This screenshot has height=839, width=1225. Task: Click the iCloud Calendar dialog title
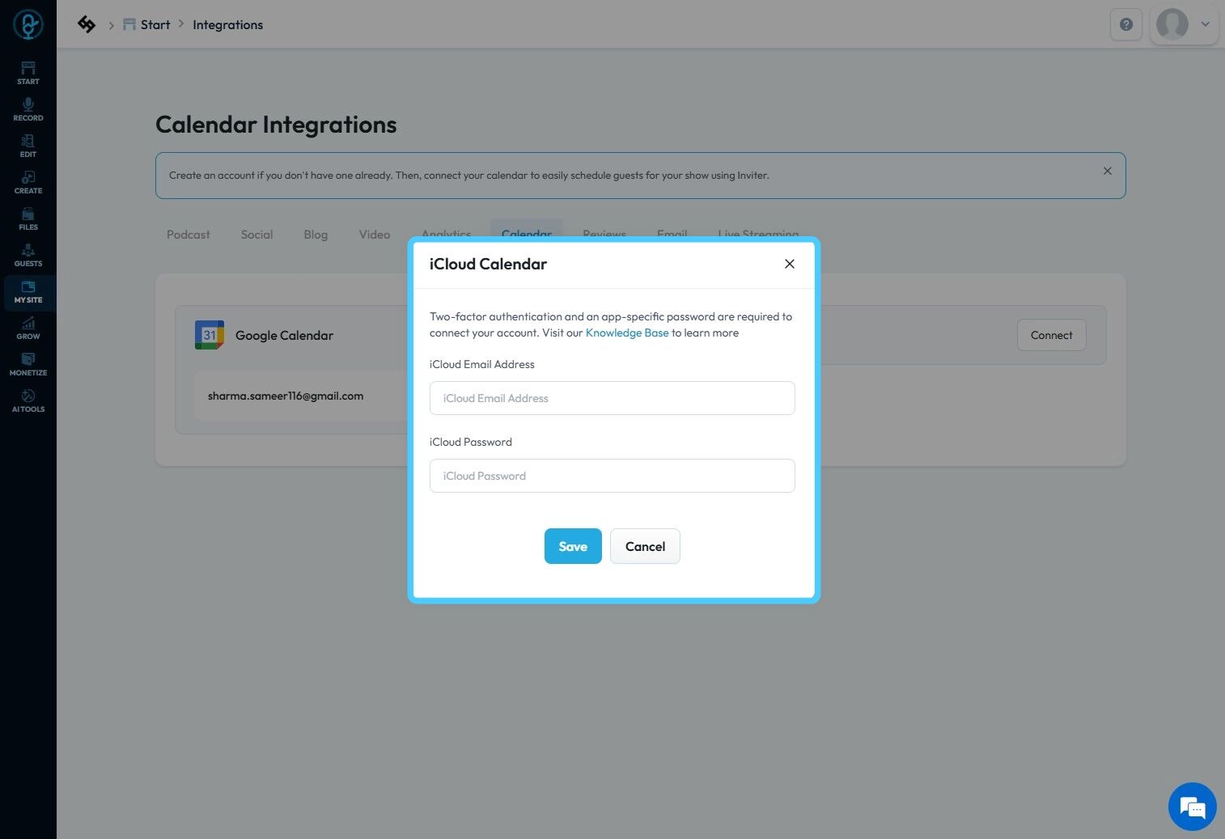[x=488, y=264]
